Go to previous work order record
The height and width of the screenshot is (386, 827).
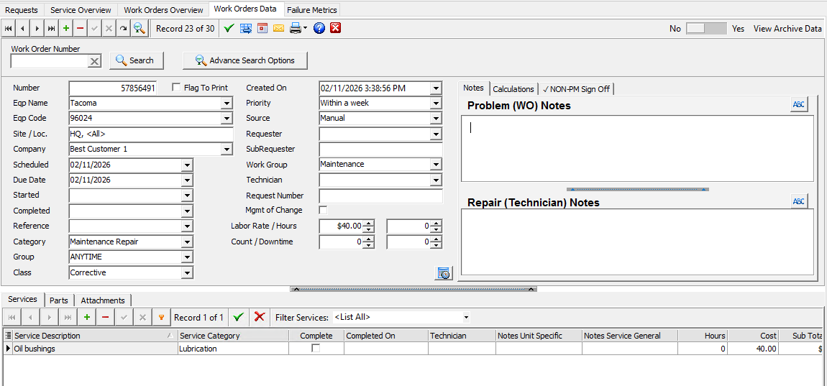(23, 29)
